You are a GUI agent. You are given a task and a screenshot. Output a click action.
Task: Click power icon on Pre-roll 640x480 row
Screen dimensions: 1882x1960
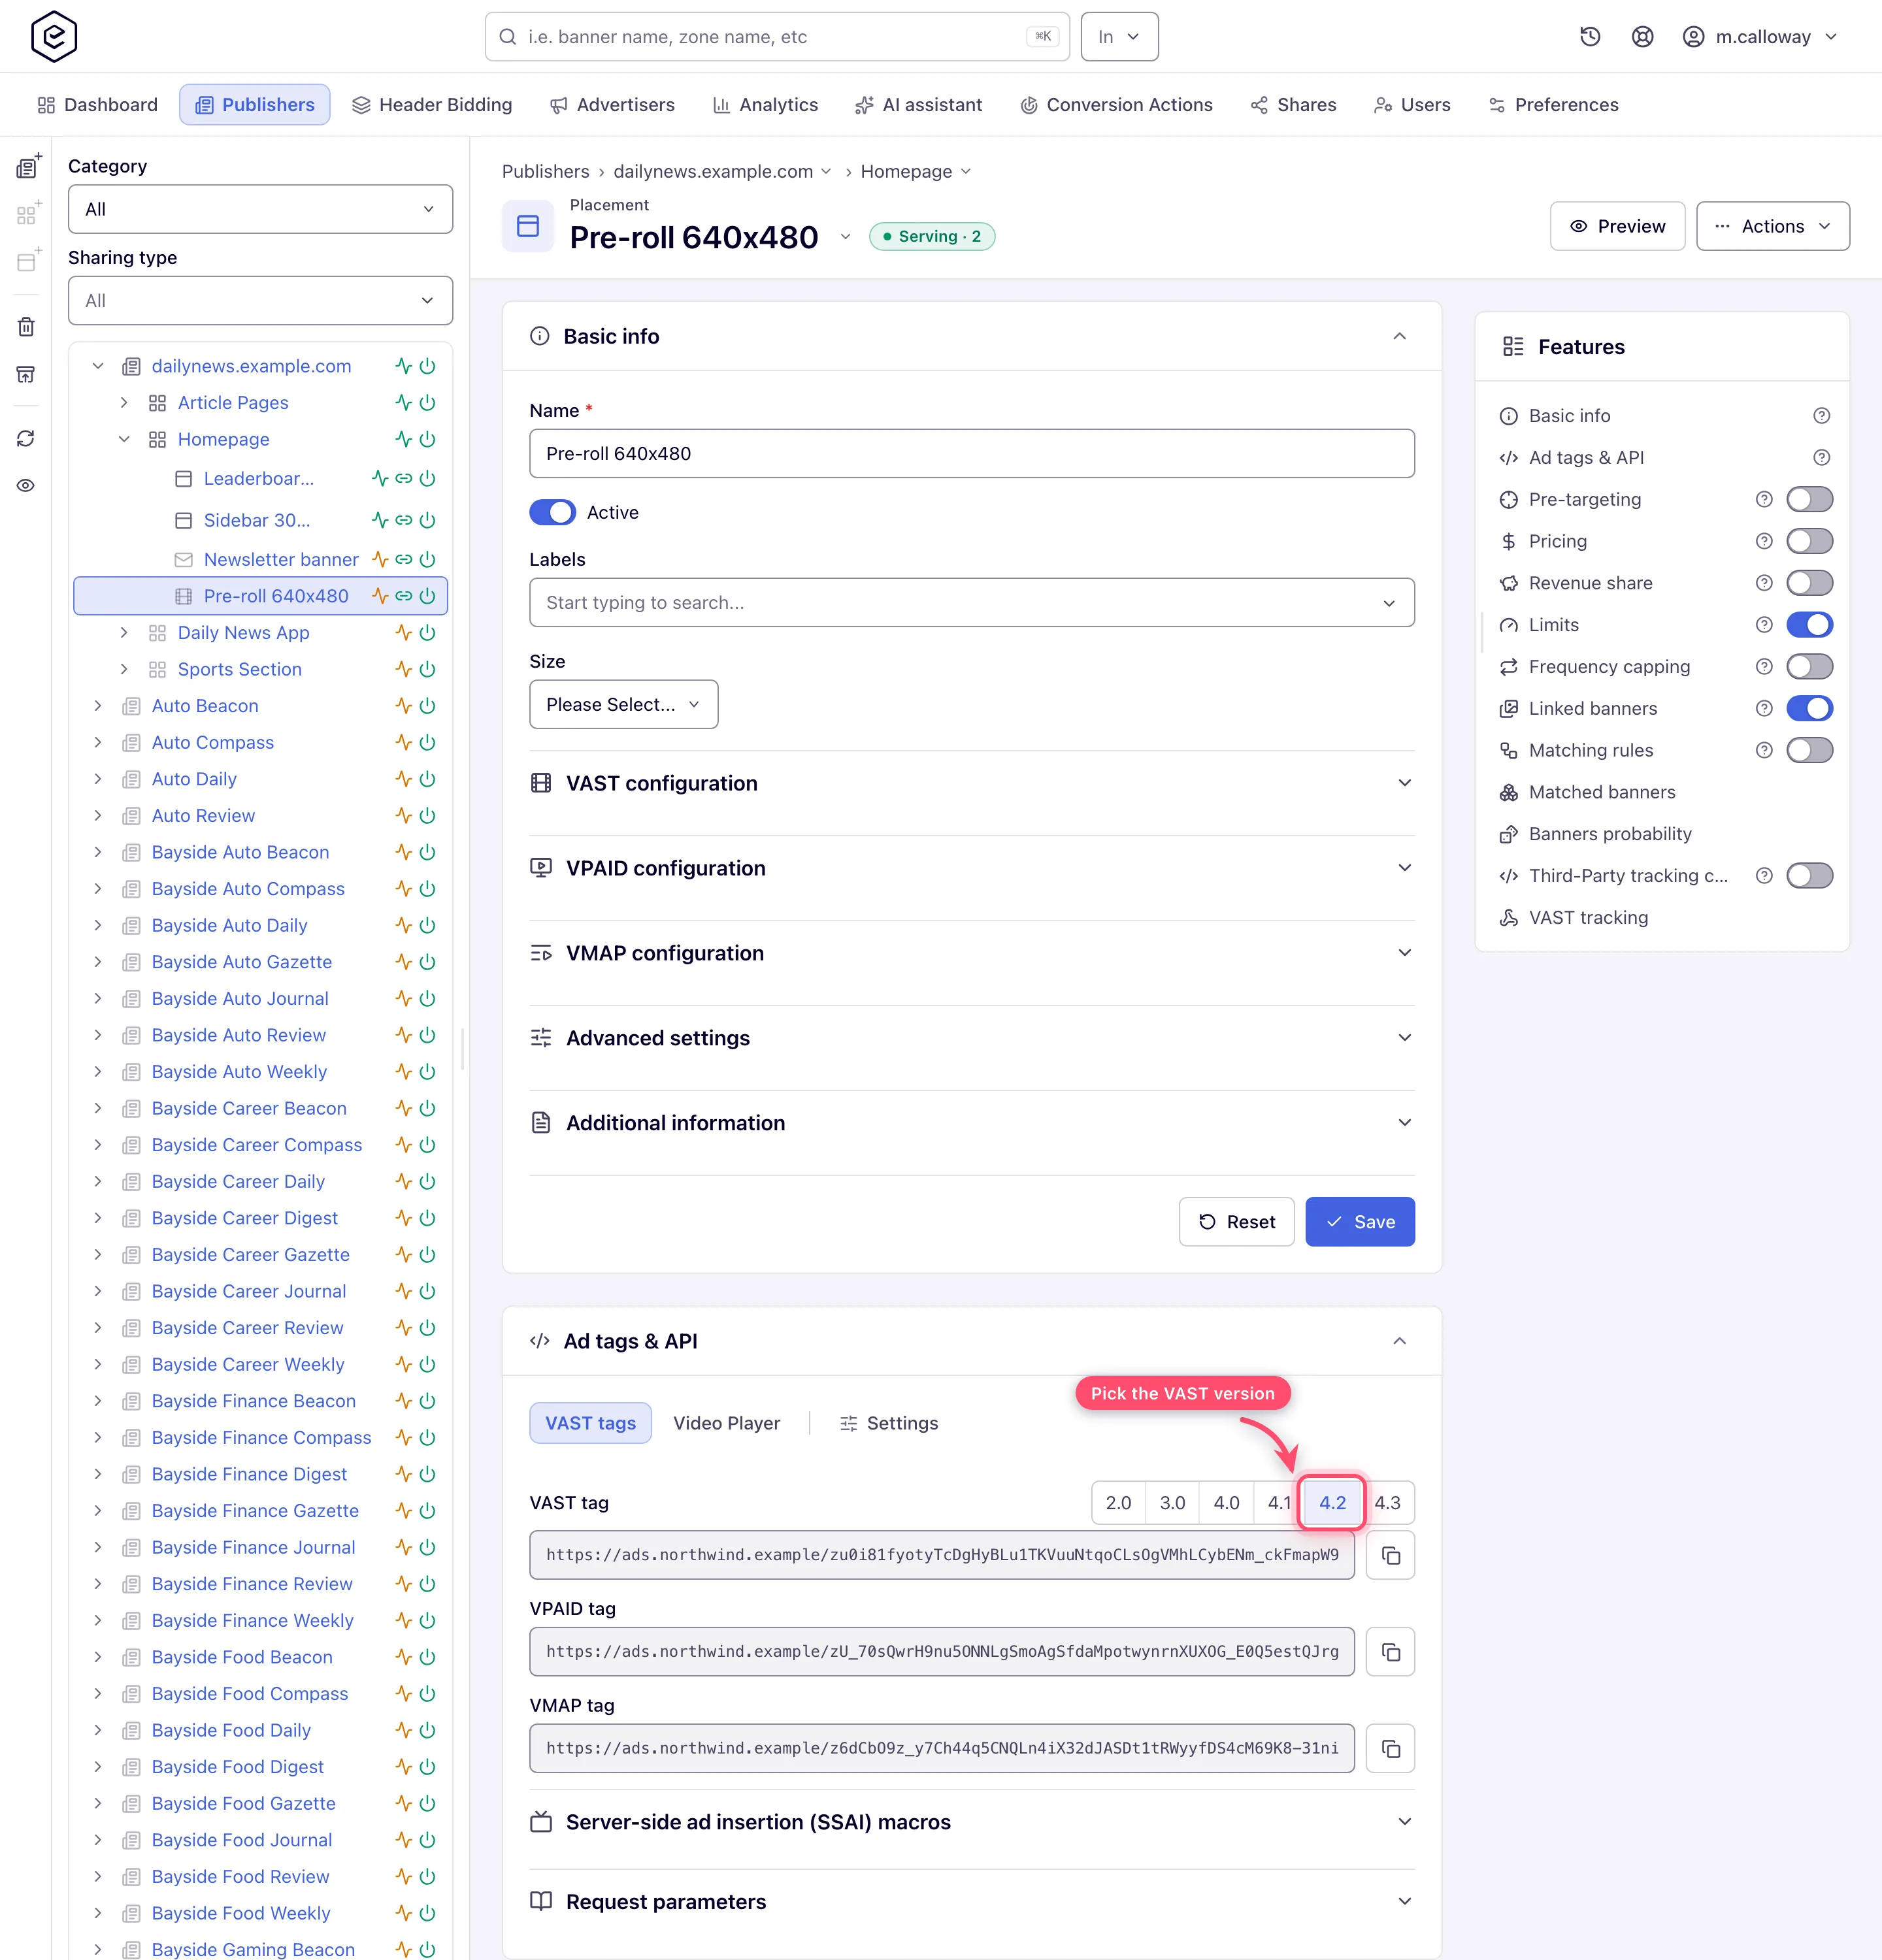(x=428, y=596)
